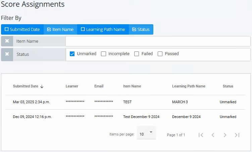Image resolution: width=252 pixels, height=152 pixels.
Task: Enable the Failed status checkbox
Action: [x=137, y=54]
